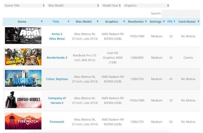
Task: Open the Arma 3 (Mac Beta) link
Action: point(57,36)
